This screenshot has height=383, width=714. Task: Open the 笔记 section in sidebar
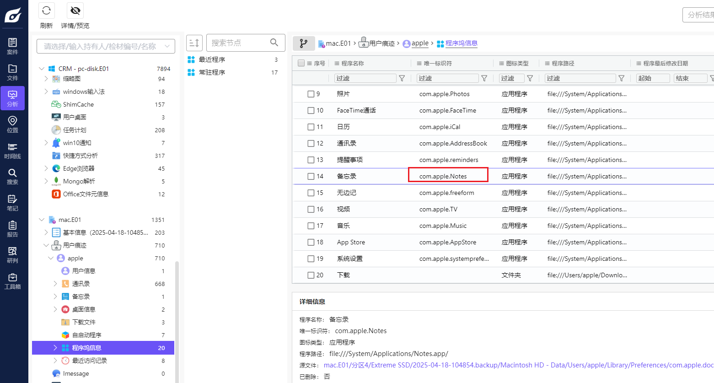click(13, 203)
